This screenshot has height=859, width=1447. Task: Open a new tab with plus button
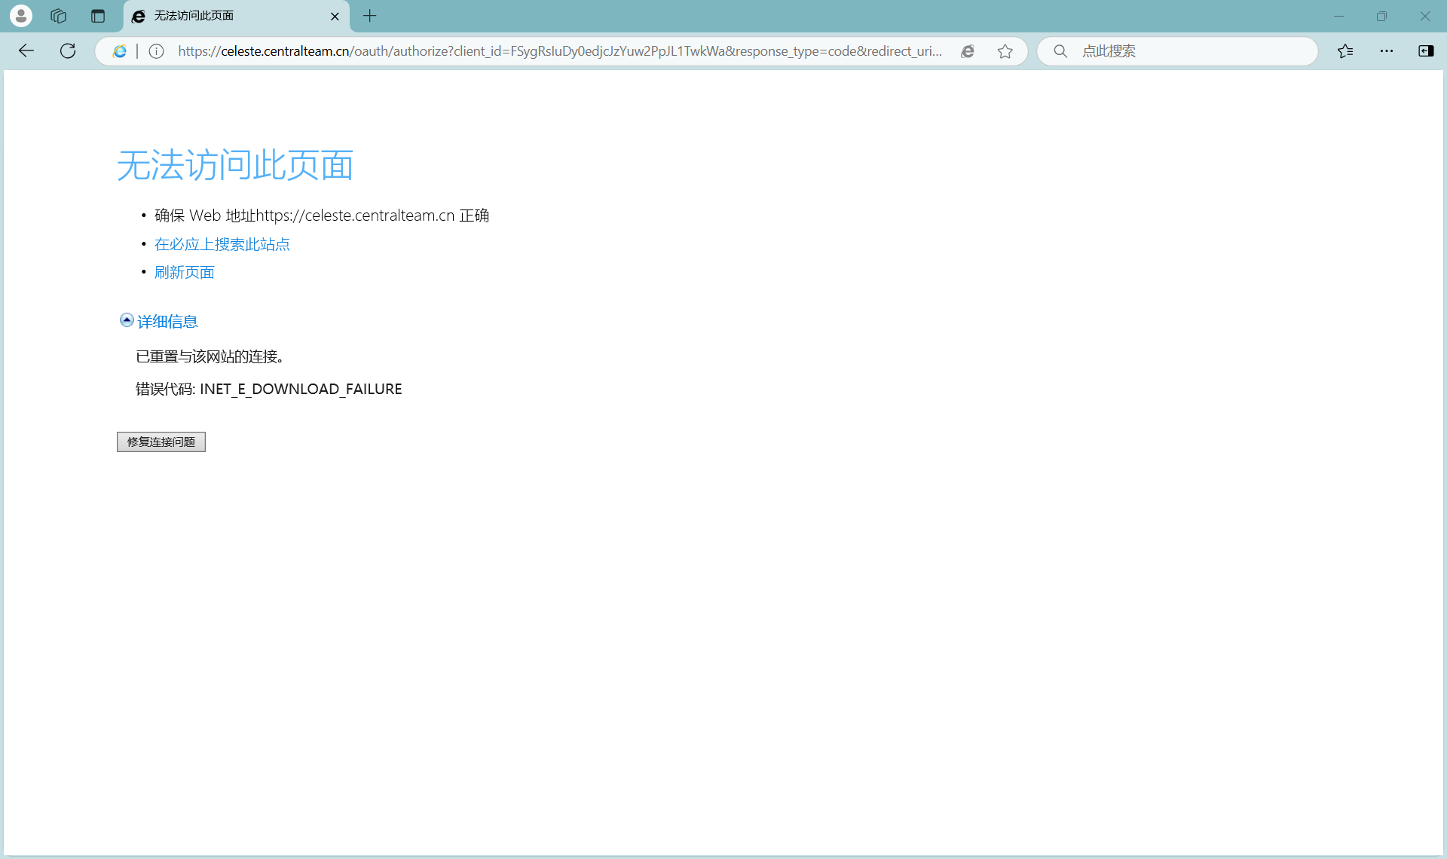pos(370,16)
